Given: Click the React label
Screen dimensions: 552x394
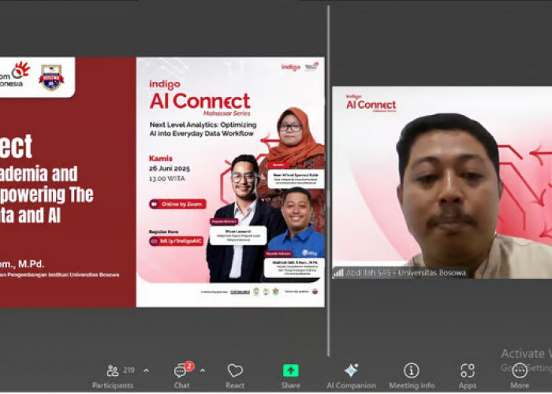Looking at the screenshot, I should tap(235, 385).
